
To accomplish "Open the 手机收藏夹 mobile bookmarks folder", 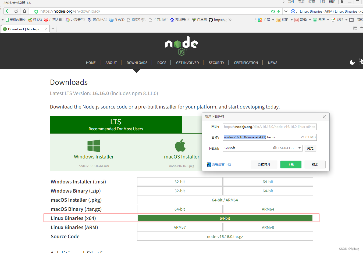I will [x=16, y=20].
